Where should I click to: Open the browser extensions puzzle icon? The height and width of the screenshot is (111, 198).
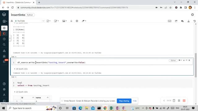pyautogui.click(x=181, y=7)
